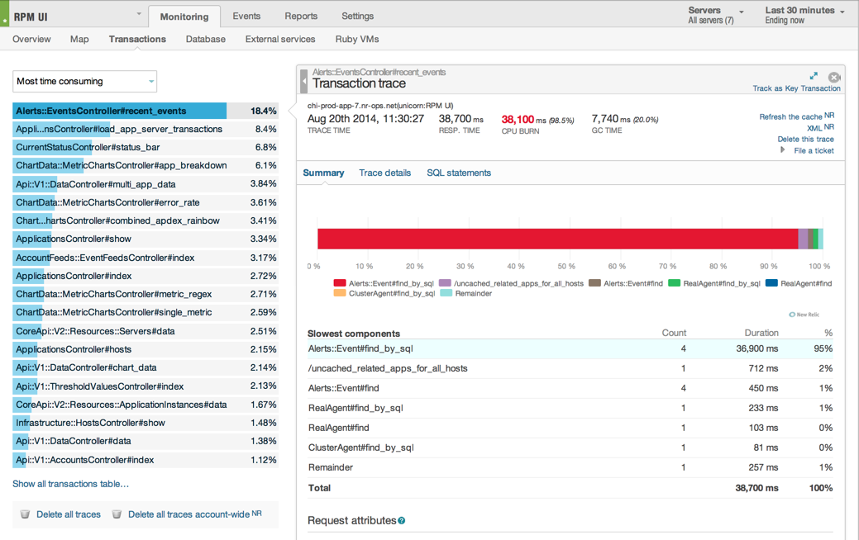
Task: Select combined_apdex_rainbow transaction row
Action: (x=146, y=220)
